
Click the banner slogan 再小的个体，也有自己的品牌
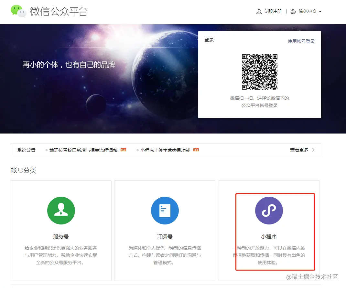tap(69, 65)
